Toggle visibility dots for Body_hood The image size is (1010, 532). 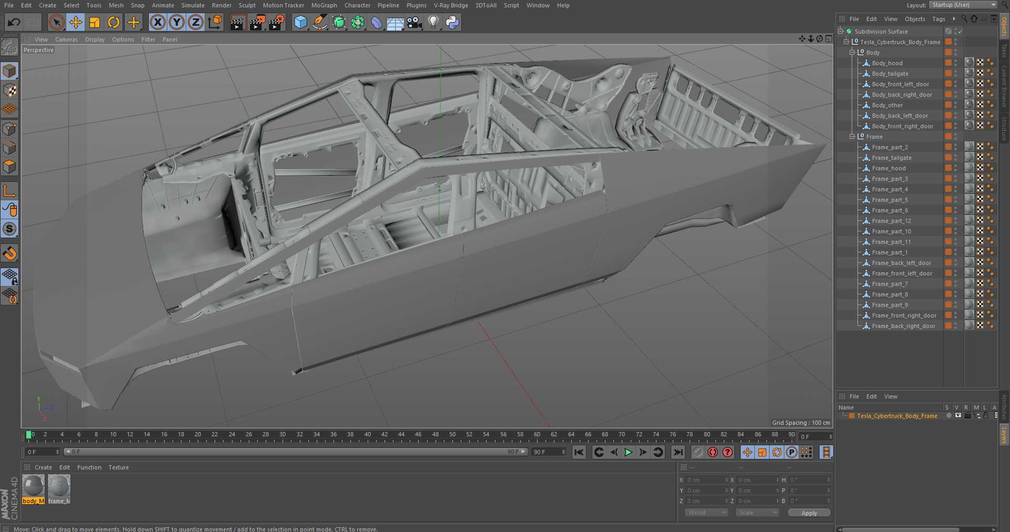956,63
